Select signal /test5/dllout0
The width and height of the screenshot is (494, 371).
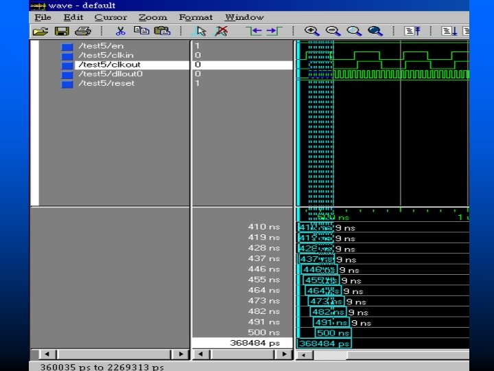pos(110,74)
